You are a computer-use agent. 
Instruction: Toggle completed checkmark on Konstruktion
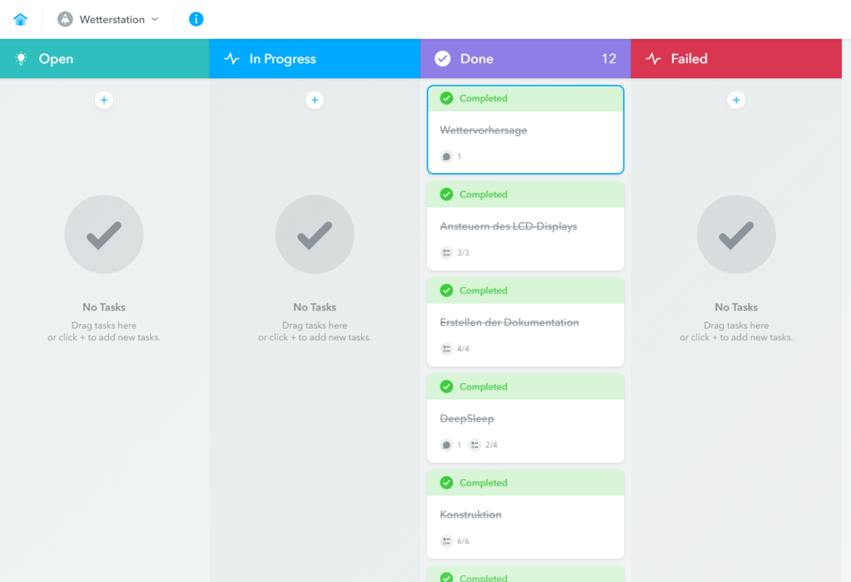pos(447,483)
